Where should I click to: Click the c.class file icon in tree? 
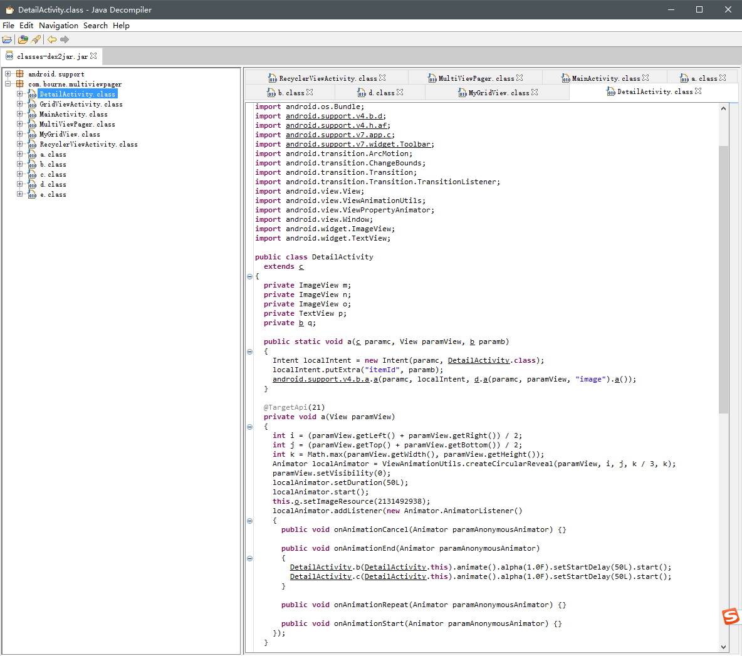(32, 175)
